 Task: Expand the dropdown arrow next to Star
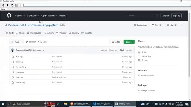point(181,25)
